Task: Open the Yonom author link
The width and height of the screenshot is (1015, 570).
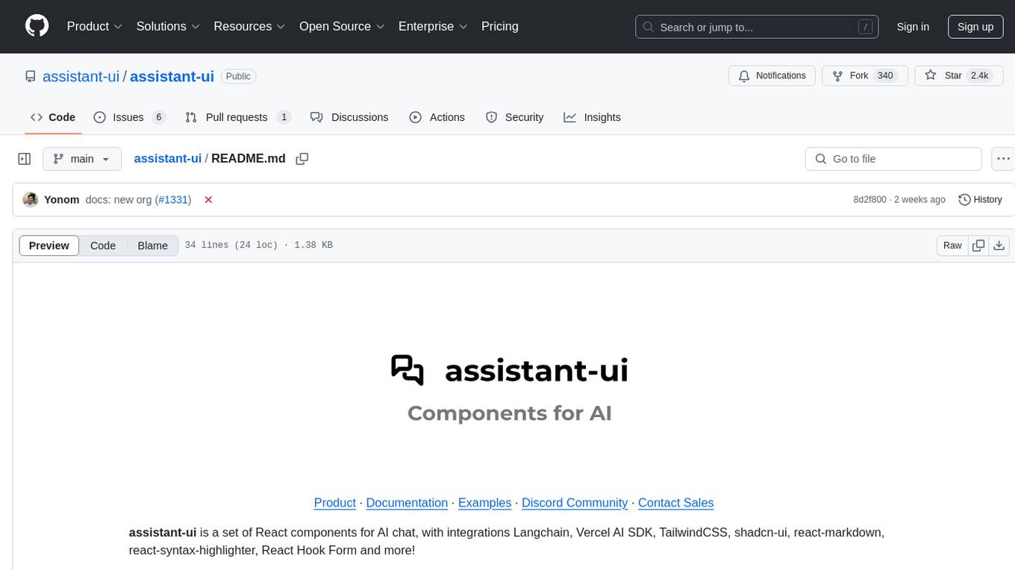Action: click(62, 200)
